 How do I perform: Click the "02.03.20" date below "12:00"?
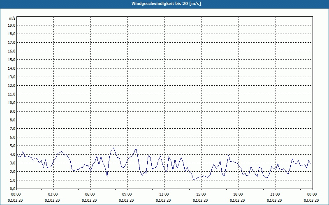coord(163,200)
